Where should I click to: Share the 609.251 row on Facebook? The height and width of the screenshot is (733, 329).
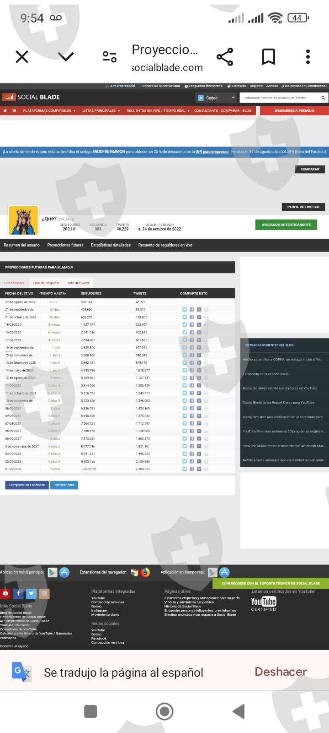pos(192,317)
